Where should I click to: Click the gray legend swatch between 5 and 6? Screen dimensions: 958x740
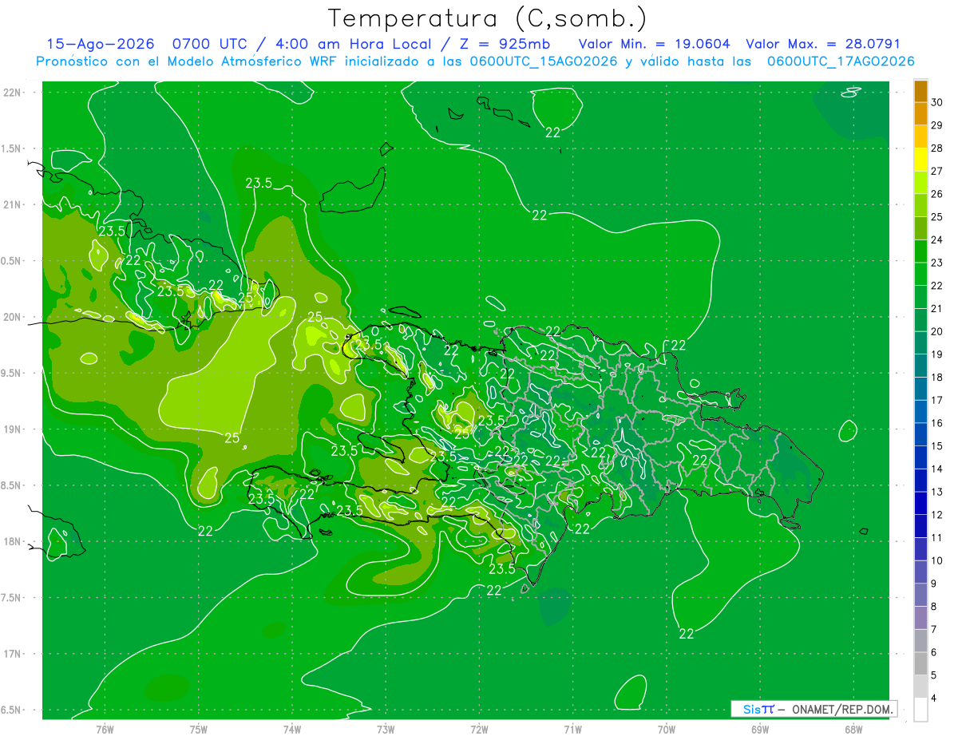[x=920, y=664]
